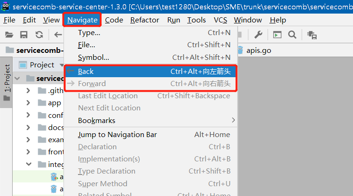Choose Jump to Navigation Bar
This screenshot has height=196, width=353.
151,135
